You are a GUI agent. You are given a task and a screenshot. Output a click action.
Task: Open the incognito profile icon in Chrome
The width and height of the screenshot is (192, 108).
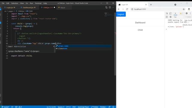(x=189, y=9)
